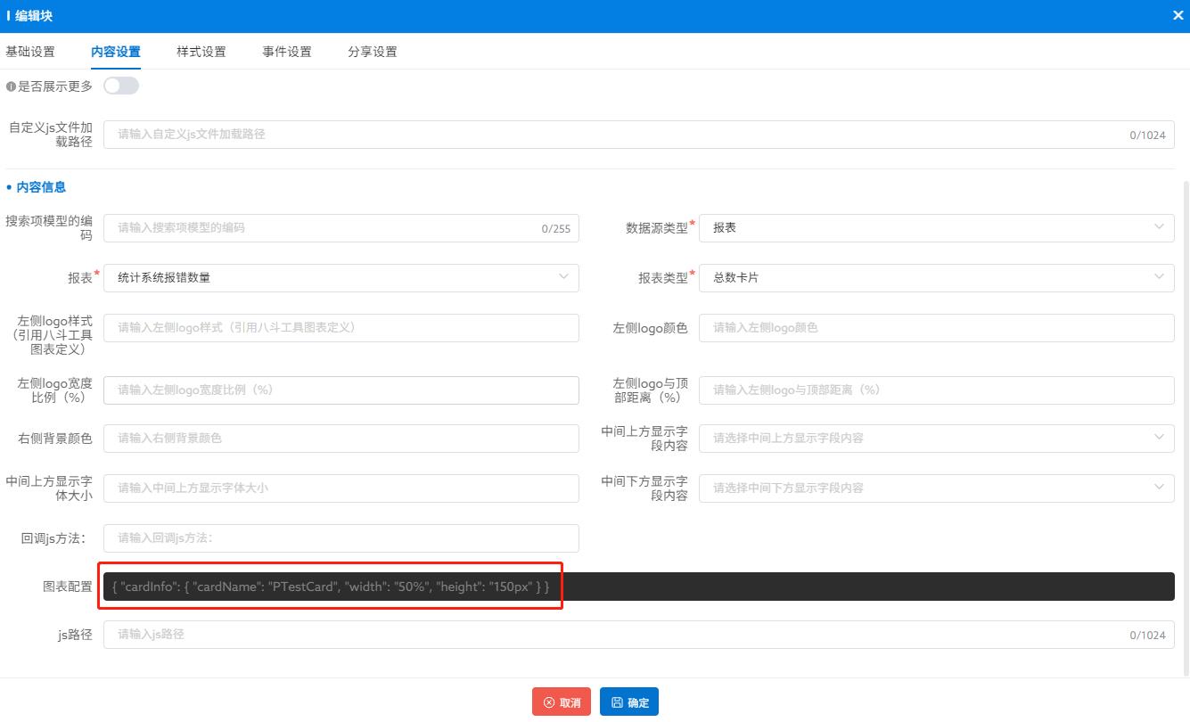Click the save disk icon in the 确定 button
Screen dimensions: 1190x722
(x=617, y=702)
